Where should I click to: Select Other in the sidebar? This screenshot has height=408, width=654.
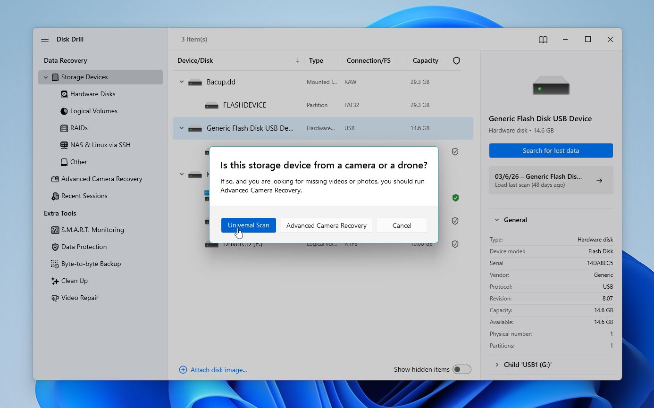[78, 162]
